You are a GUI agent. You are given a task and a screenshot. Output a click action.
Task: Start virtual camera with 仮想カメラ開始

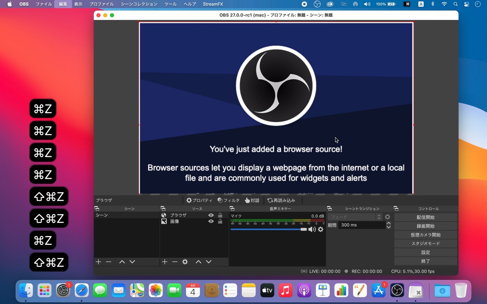(425, 235)
